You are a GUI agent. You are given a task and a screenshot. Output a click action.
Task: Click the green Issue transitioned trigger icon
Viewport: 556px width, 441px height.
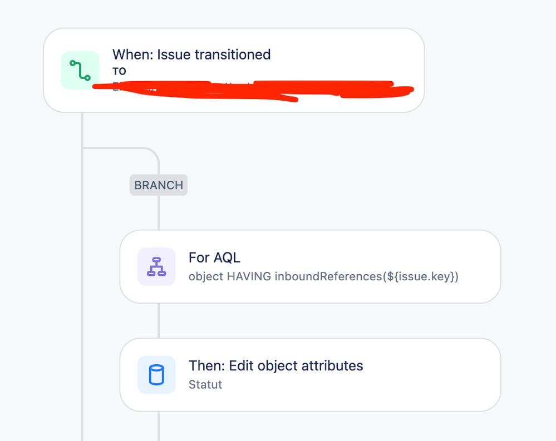[x=80, y=70]
